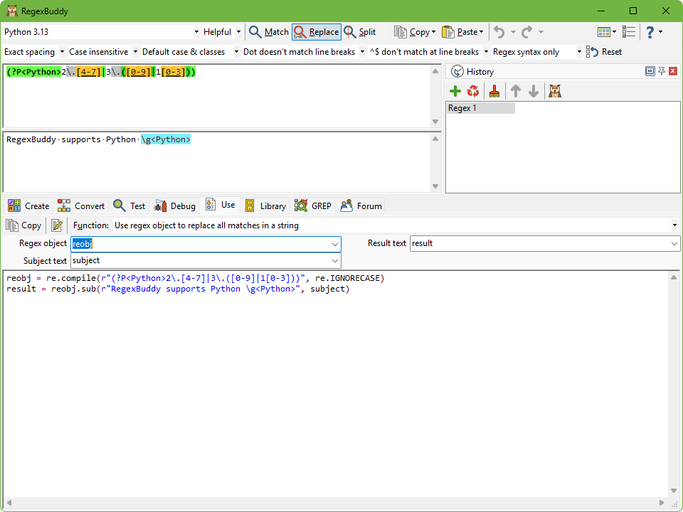Click the edit source template icon
This screenshot has width=683, height=512.
click(57, 225)
